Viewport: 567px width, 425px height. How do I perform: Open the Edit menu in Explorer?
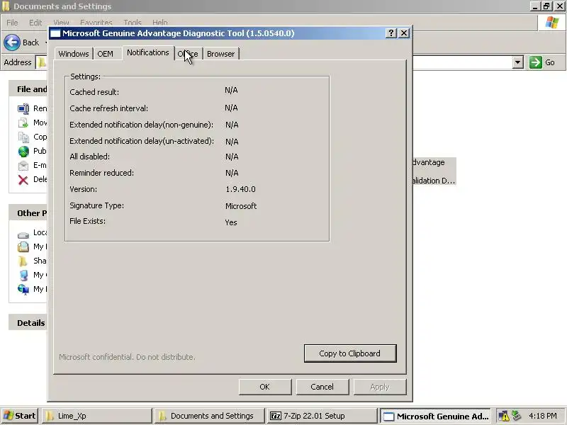35,23
